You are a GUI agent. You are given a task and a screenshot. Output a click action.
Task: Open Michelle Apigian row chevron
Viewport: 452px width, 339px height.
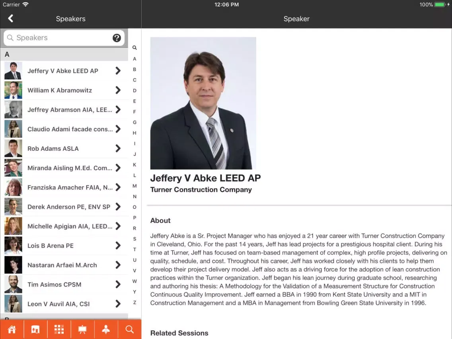(118, 226)
